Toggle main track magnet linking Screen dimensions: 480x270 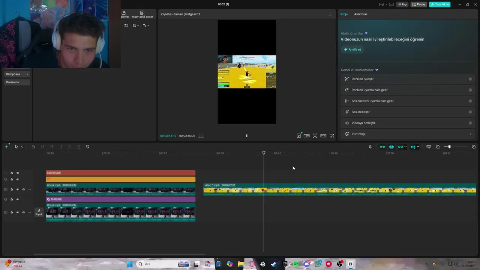pos(382,147)
